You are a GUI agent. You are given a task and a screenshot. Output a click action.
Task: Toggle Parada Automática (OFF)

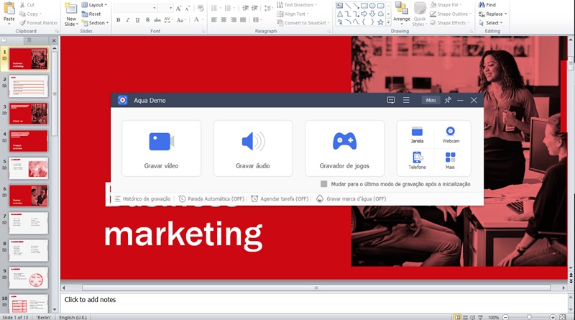(x=211, y=198)
